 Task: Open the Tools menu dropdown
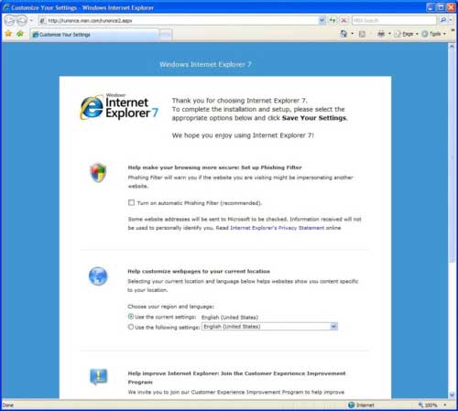click(x=434, y=34)
